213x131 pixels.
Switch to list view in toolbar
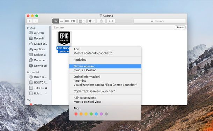pos(61,21)
